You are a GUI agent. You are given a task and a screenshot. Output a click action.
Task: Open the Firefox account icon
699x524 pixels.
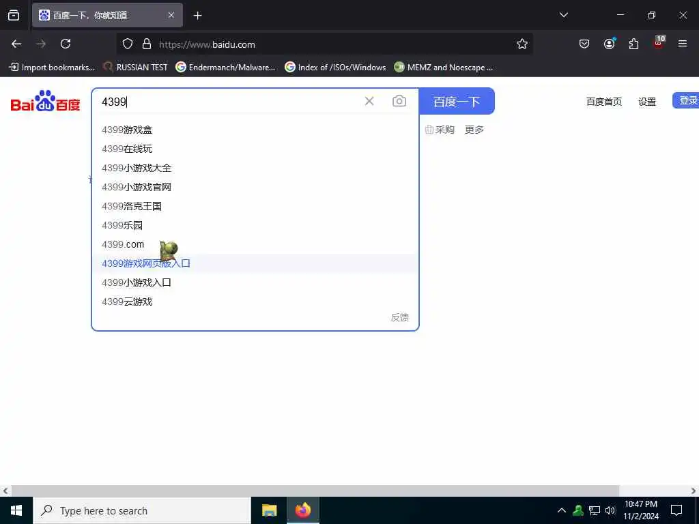(609, 44)
